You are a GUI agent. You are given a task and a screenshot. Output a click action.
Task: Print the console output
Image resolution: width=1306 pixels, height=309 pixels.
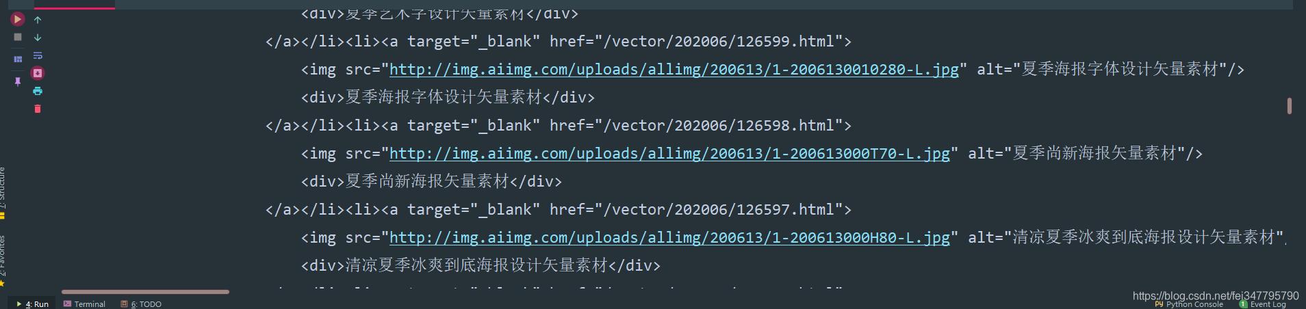pyautogui.click(x=38, y=91)
